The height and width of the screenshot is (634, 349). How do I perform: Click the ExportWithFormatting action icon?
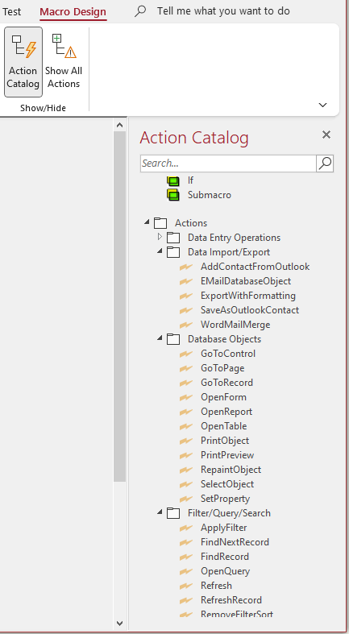point(186,296)
